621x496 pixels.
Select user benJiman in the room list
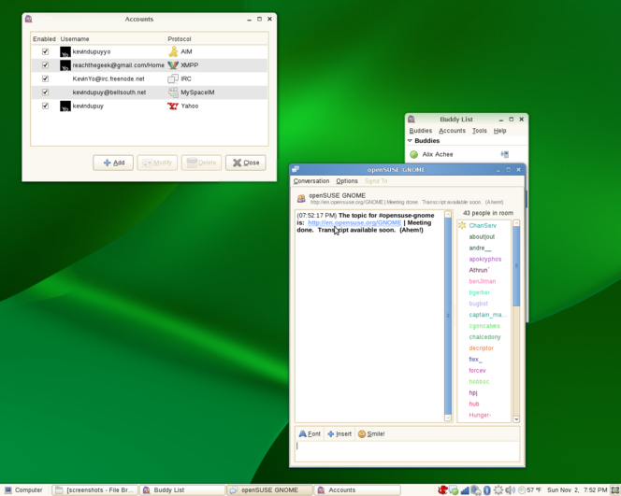click(x=483, y=281)
